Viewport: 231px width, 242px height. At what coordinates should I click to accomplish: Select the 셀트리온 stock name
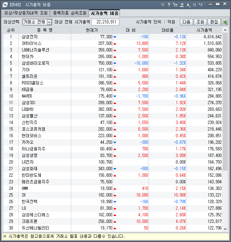pyautogui.click(x=30, y=76)
